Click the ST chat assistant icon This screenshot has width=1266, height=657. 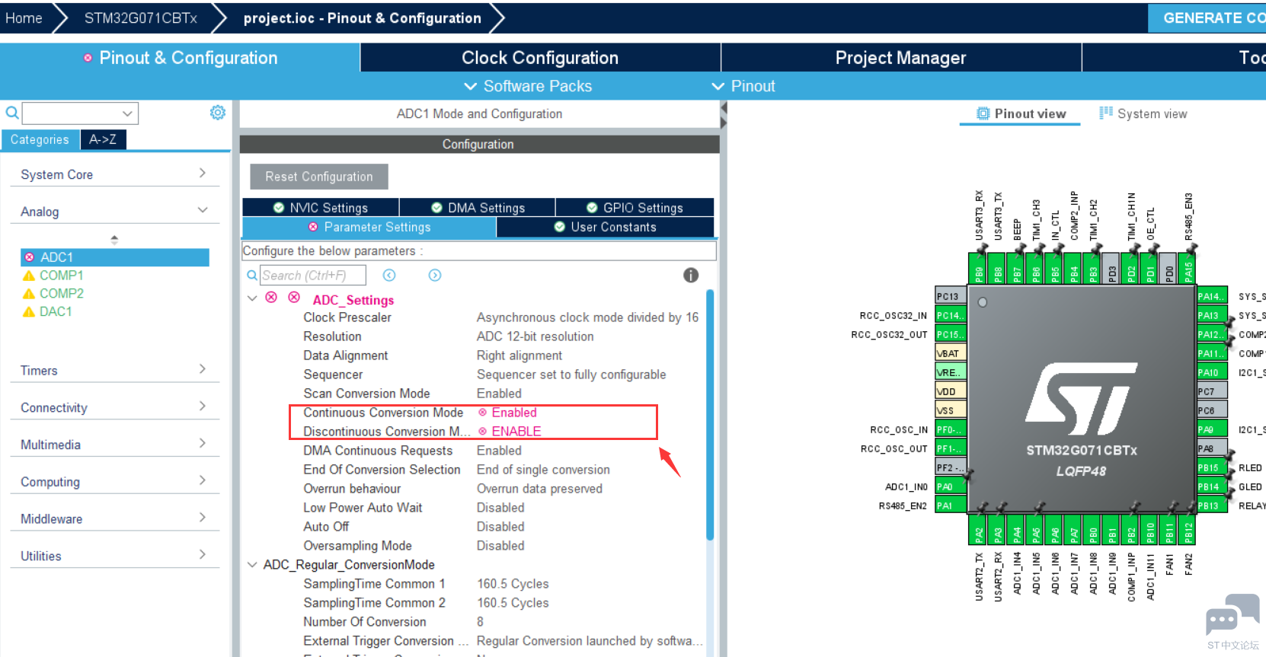[1232, 615]
